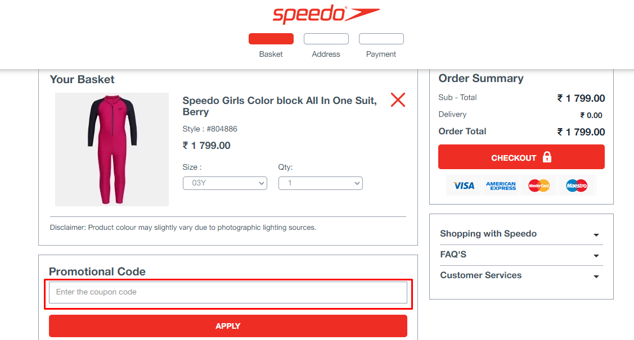Click the American Express card icon
This screenshot has width=634, height=340.
pos(501,185)
